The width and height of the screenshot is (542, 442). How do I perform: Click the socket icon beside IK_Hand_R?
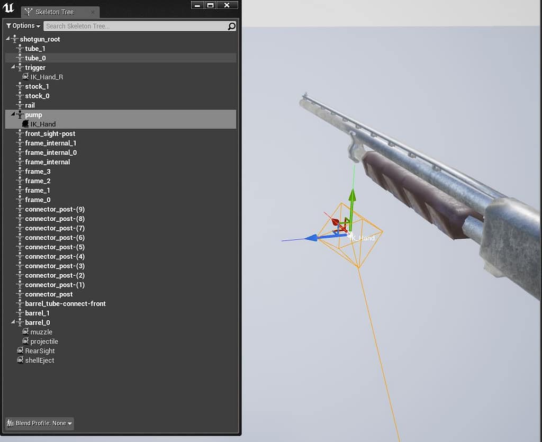tap(25, 76)
